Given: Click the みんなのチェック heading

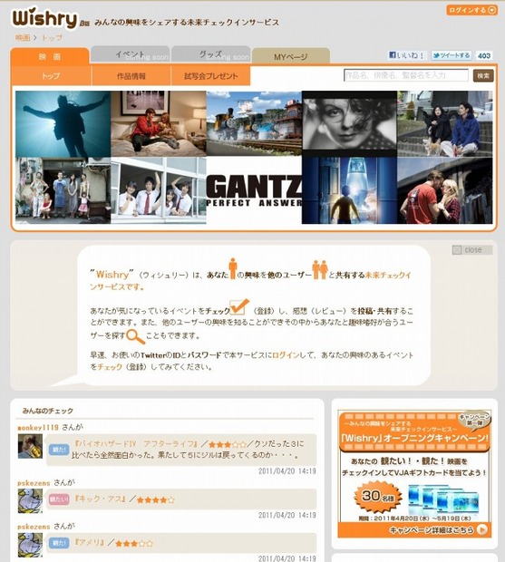Looking at the screenshot, I should tap(48, 411).
